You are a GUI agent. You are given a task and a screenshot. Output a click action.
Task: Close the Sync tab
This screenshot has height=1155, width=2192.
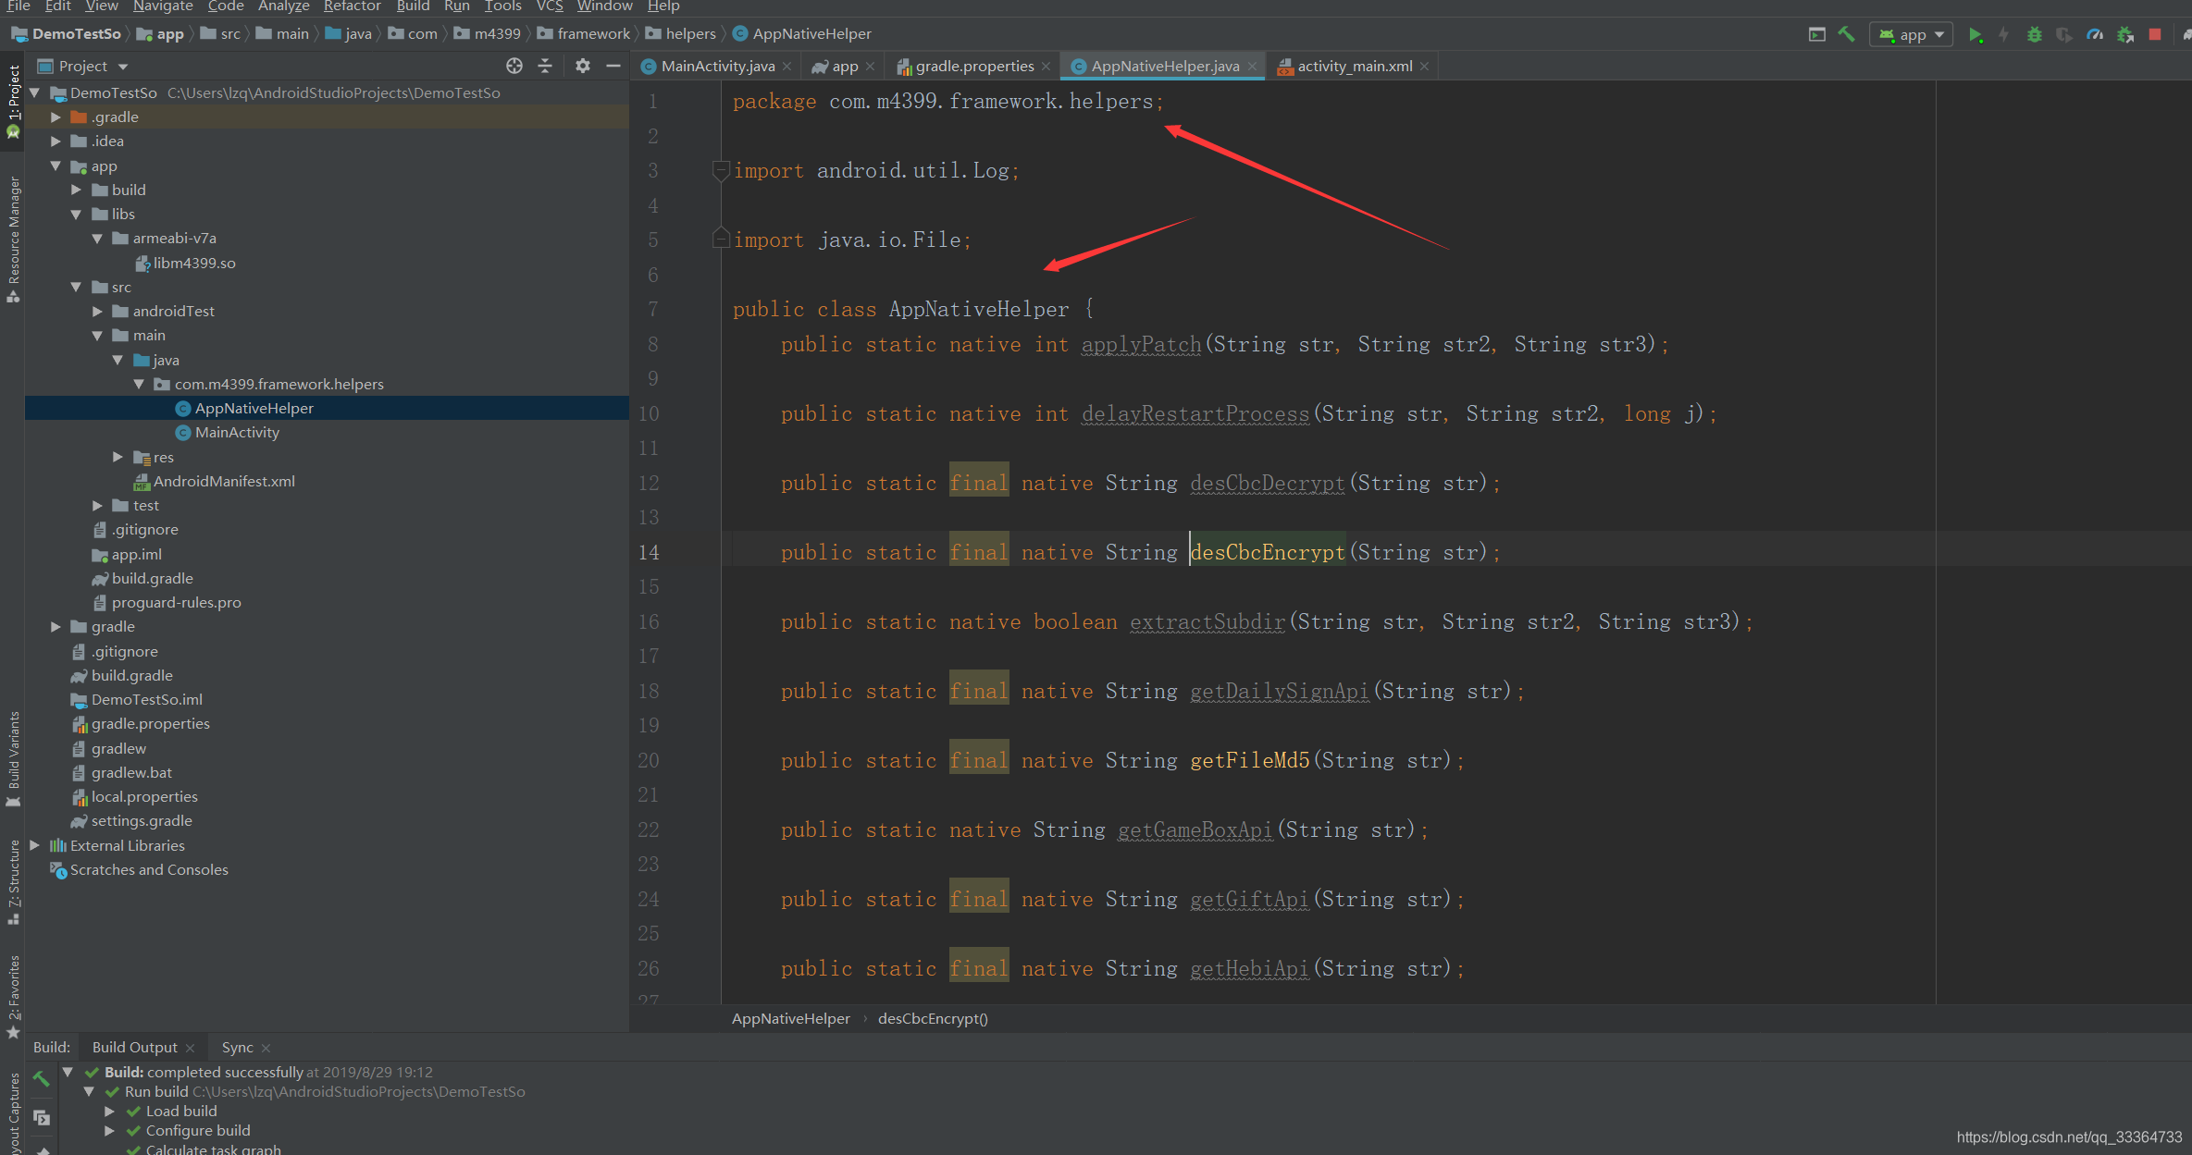266,1048
